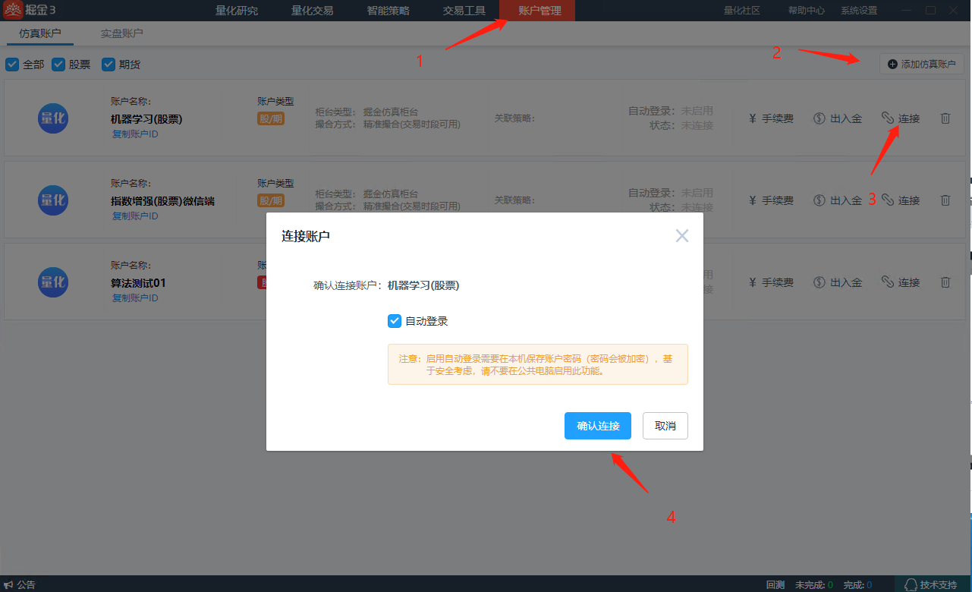Screen dimensions: 972x592
Task: Switch to the 仿真账户 tab
Action: click(x=40, y=33)
